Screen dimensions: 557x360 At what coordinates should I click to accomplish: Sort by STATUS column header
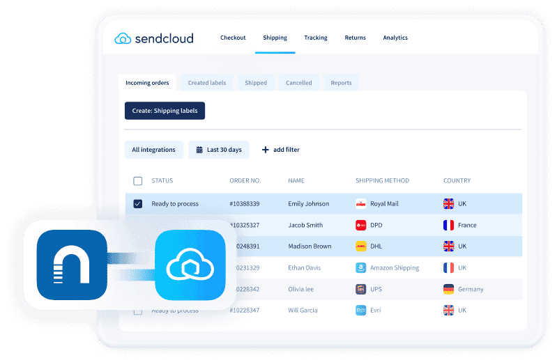(x=162, y=180)
